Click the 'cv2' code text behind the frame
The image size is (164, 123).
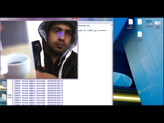[9, 97]
